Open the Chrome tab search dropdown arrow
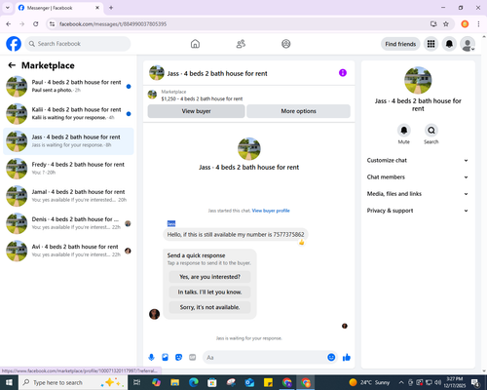The width and height of the screenshot is (487, 390). pyautogui.click(x=8, y=8)
